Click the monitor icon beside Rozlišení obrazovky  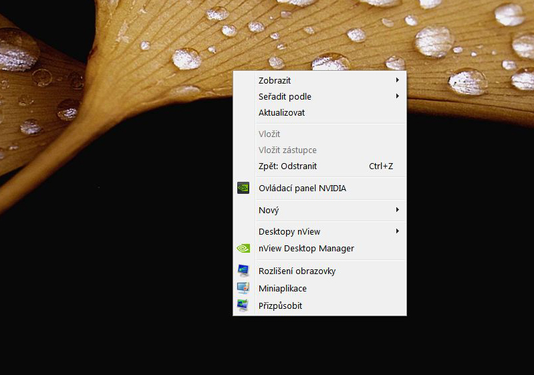[x=243, y=271]
